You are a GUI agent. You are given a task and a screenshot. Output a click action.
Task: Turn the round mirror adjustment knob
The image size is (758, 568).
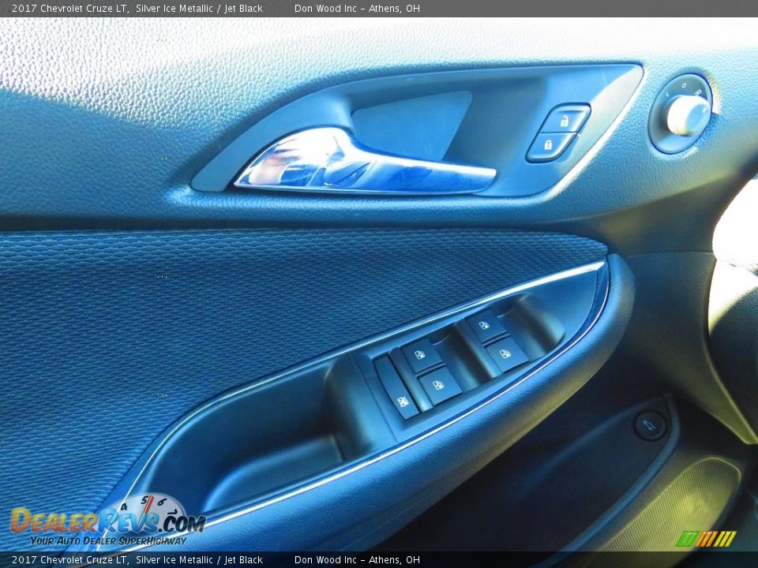685,115
